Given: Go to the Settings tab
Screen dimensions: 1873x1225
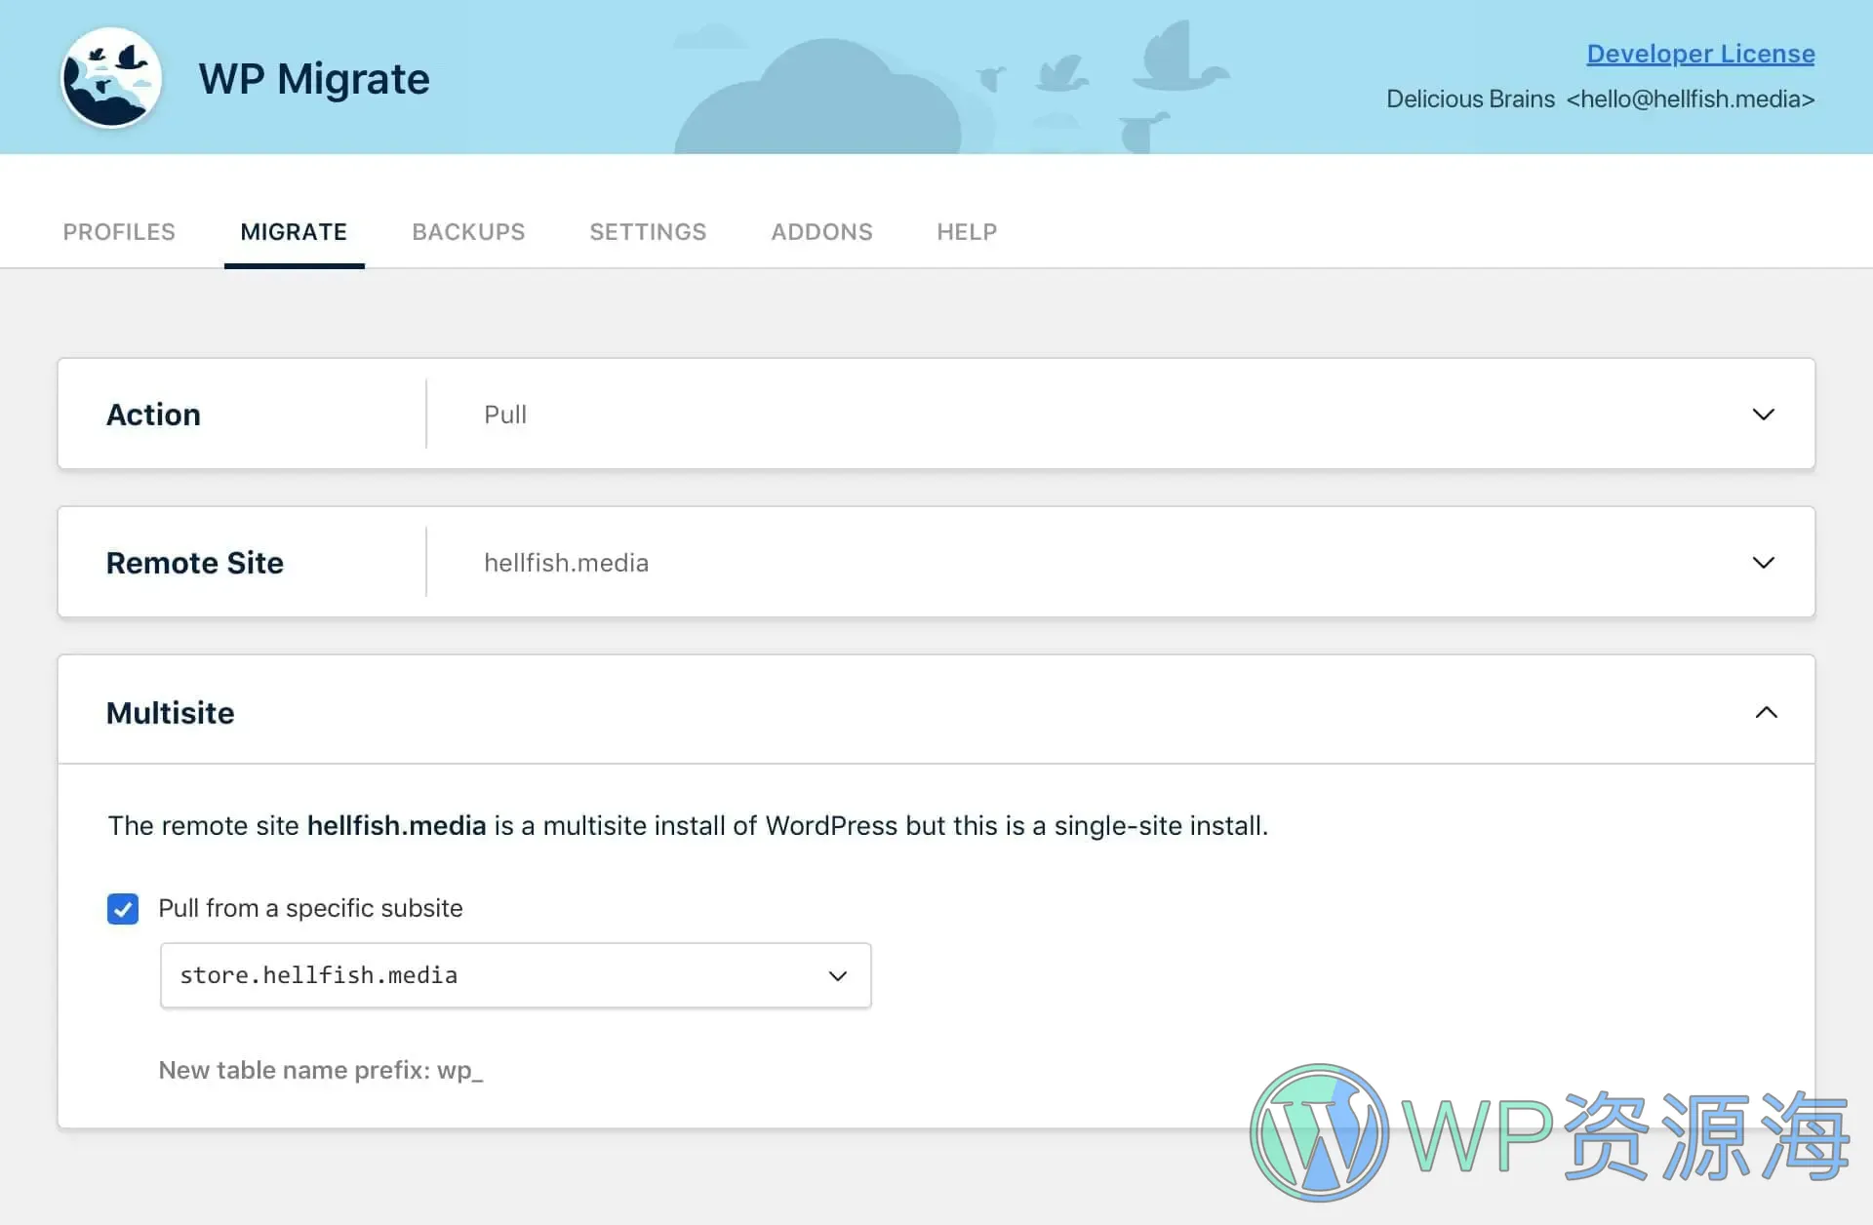Looking at the screenshot, I should (648, 232).
